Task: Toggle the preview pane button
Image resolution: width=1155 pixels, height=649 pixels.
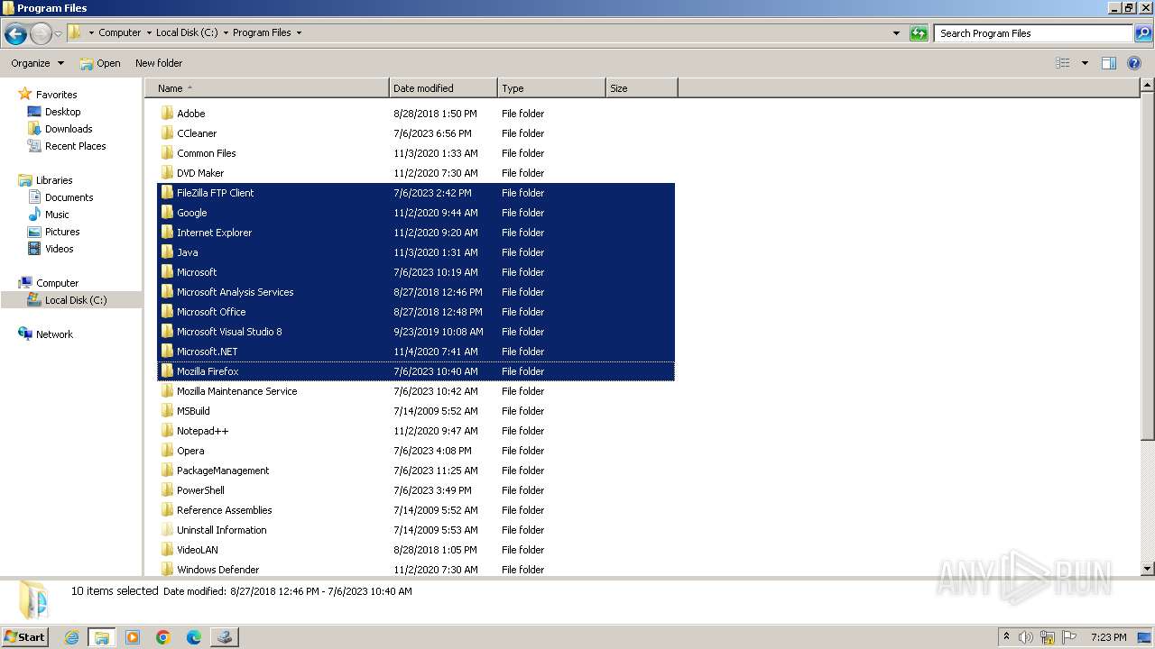Action: click(1109, 63)
